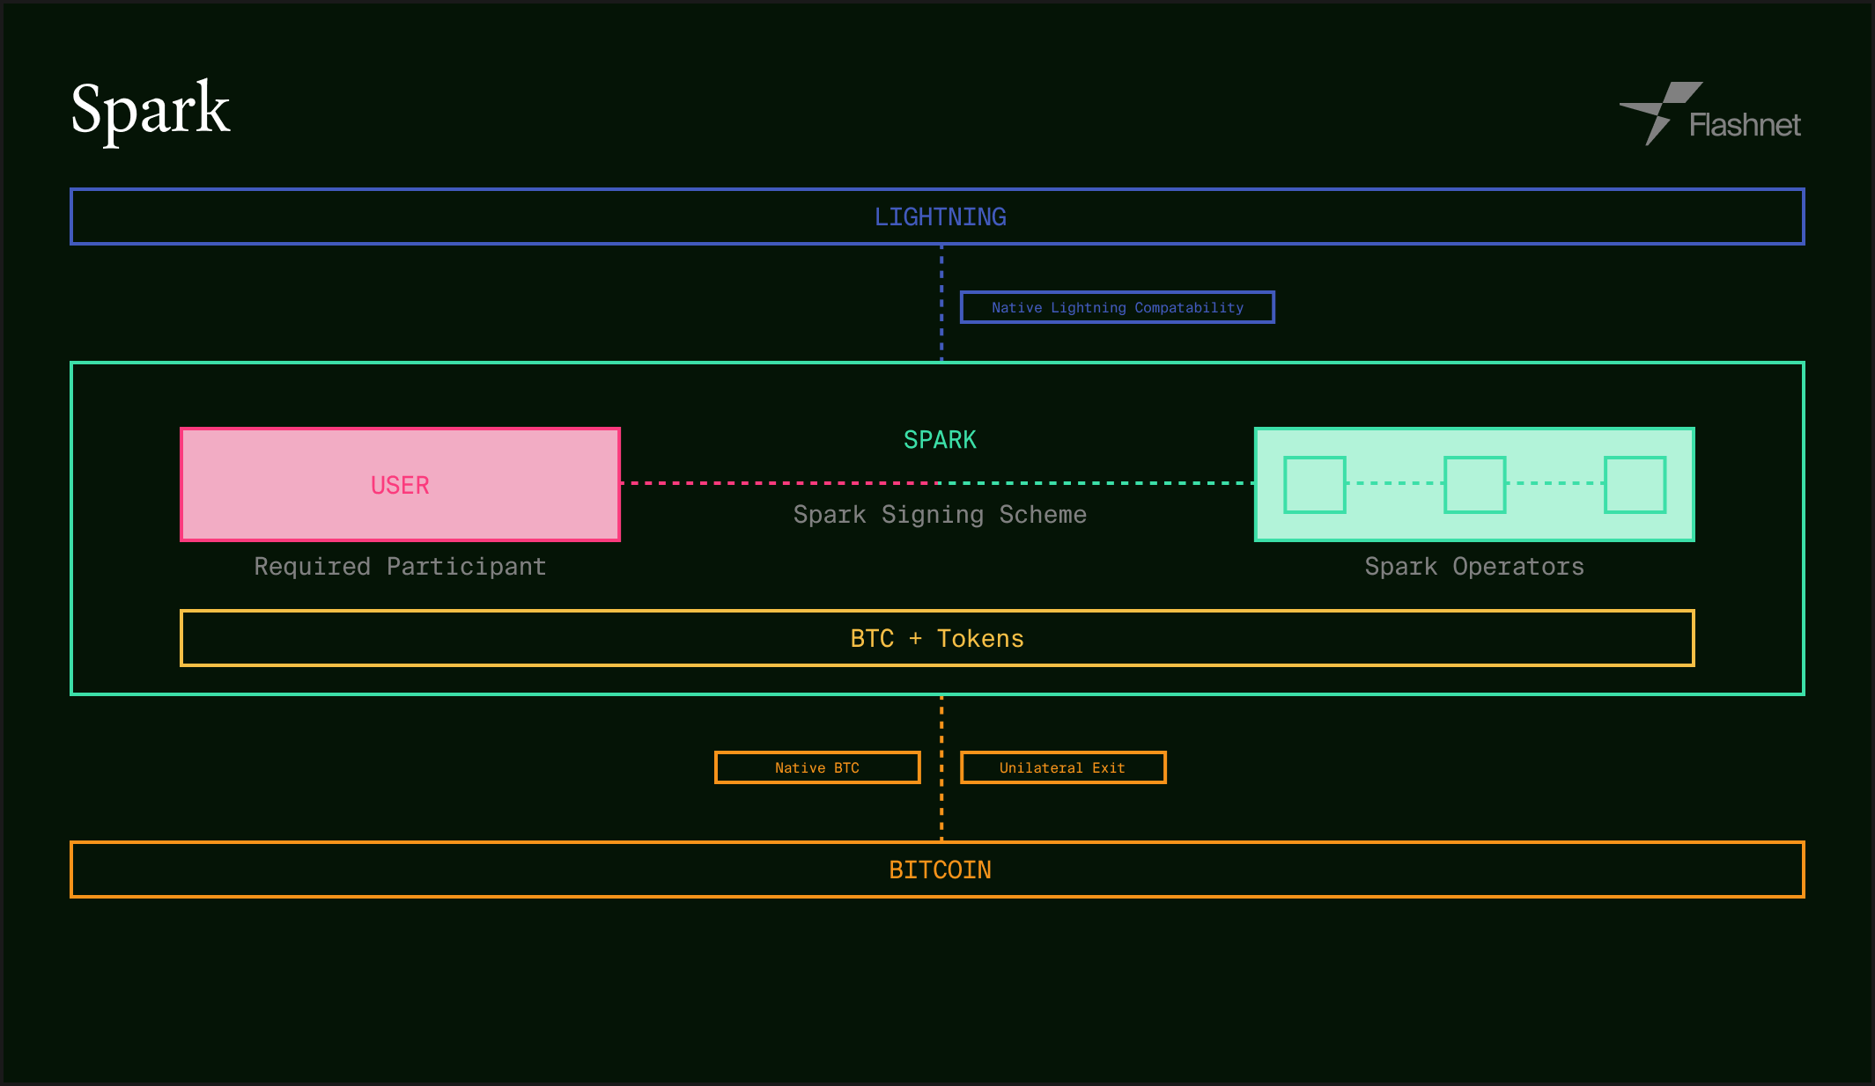Click the Native Lightning Compatability label

pyautogui.click(x=1117, y=307)
